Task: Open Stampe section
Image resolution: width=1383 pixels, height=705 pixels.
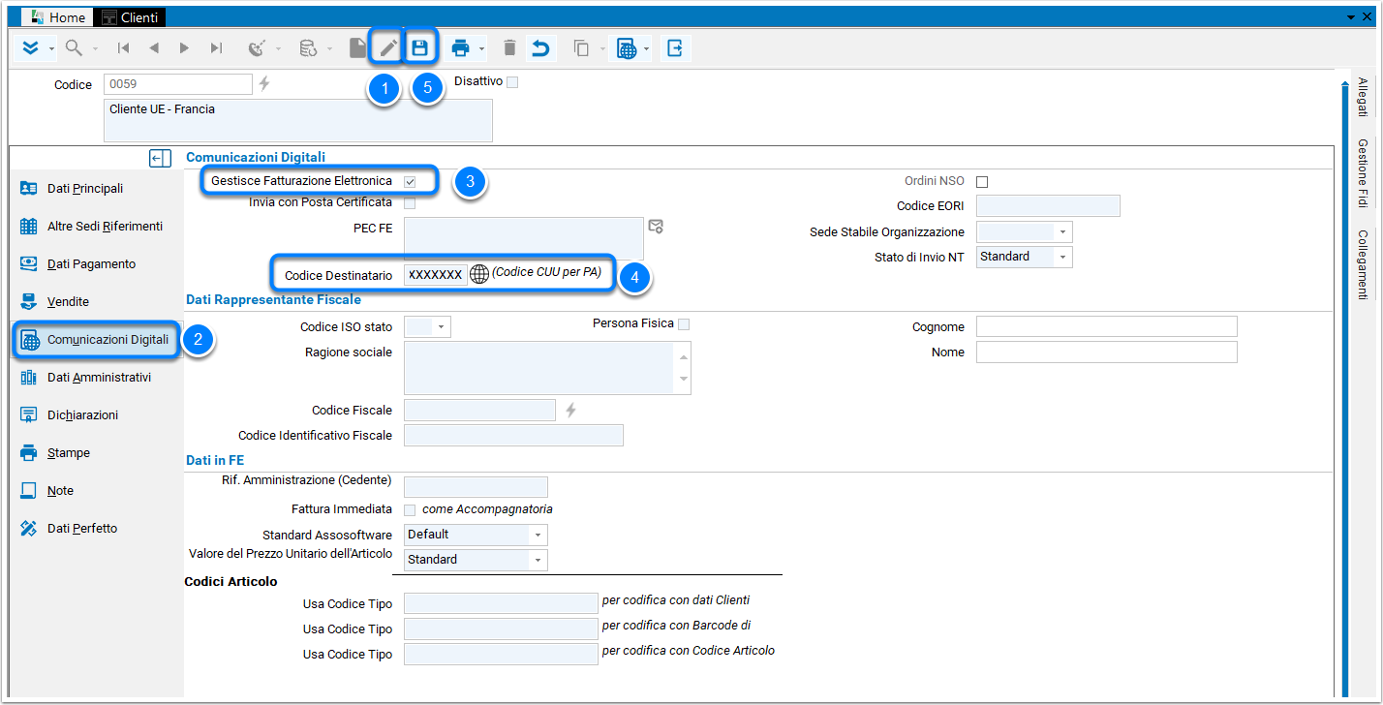Action: (x=95, y=453)
